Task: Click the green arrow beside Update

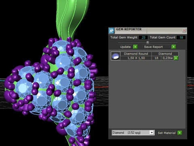Action: 135,47
